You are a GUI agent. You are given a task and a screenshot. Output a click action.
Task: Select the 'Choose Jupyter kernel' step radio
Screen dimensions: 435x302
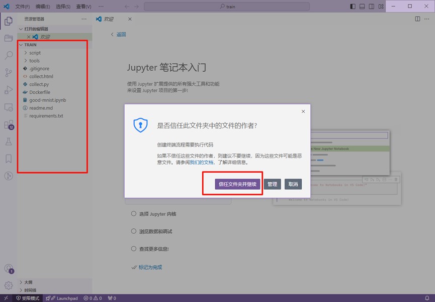[134, 214]
